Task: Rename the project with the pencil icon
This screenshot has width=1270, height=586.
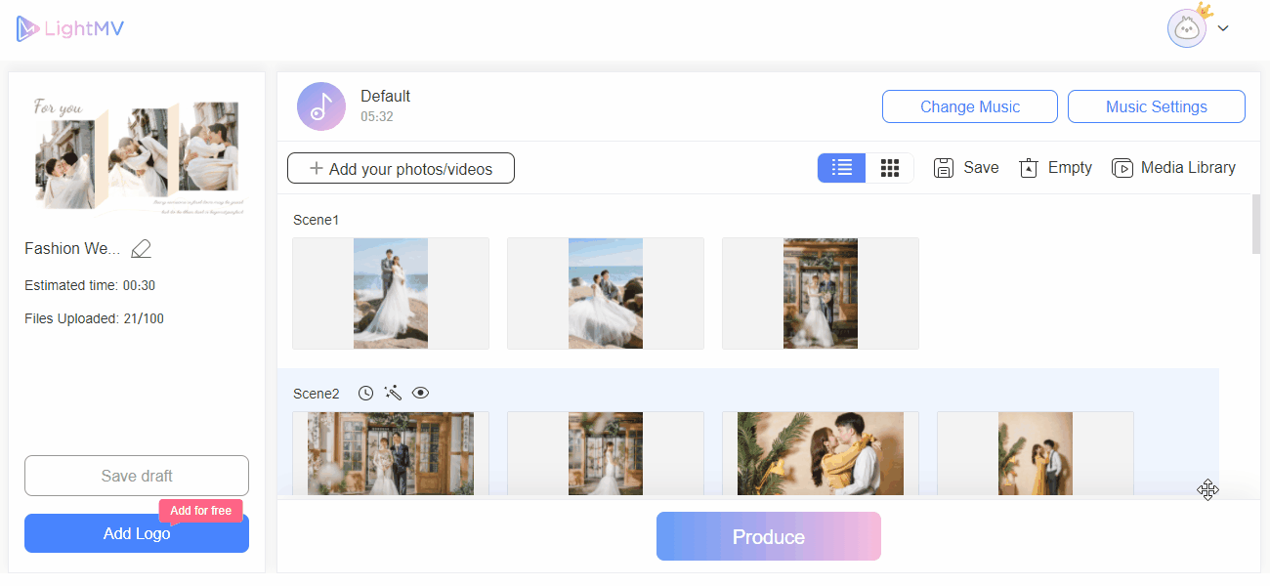Action: (x=141, y=249)
